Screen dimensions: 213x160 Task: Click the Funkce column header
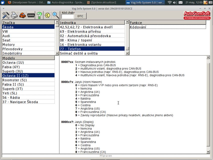point(168,22)
